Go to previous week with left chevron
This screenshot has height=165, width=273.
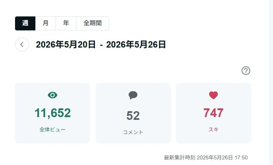(22, 44)
